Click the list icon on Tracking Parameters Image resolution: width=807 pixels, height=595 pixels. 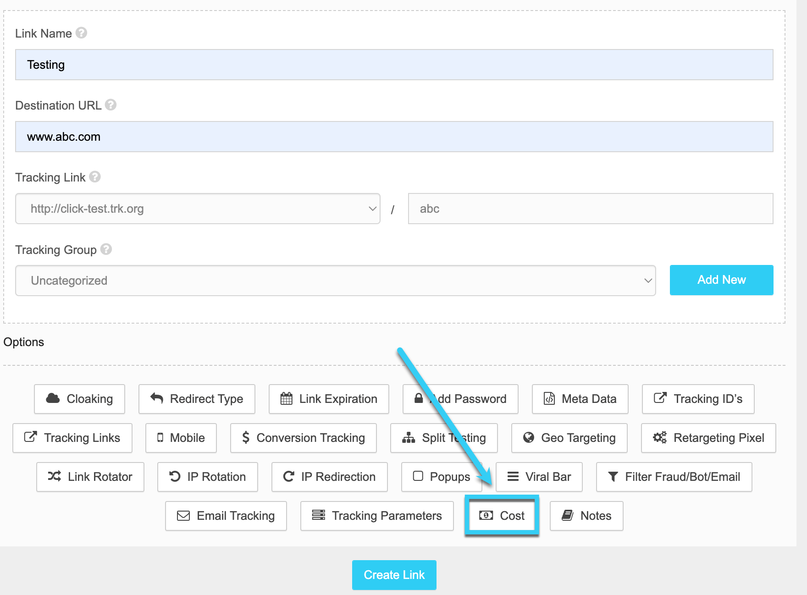[x=319, y=515]
